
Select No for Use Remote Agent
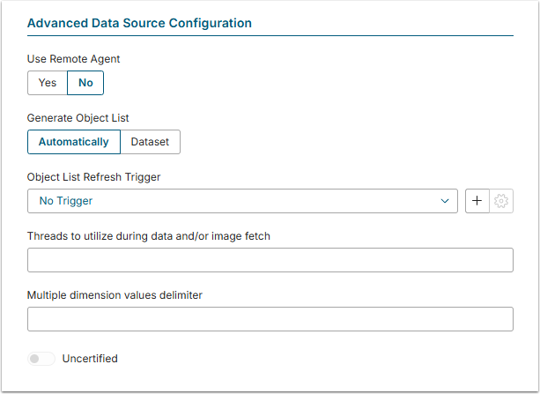85,83
